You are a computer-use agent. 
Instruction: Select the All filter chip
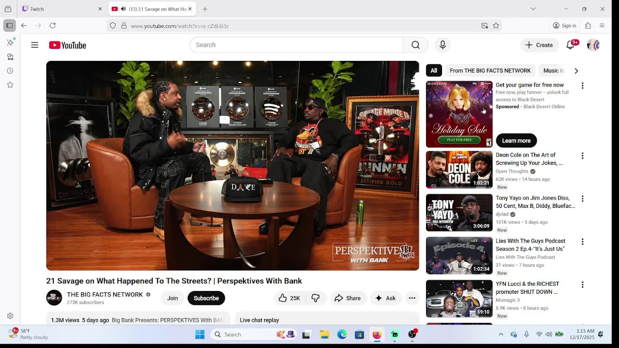pyautogui.click(x=434, y=71)
